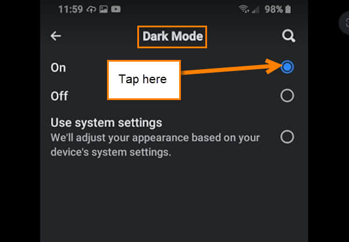The width and height of the screenshot is (349, 242).
Task: Tap the image notification icon in status bar
Action: point(104,9)
